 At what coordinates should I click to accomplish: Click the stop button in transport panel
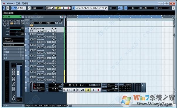point(88,90)
